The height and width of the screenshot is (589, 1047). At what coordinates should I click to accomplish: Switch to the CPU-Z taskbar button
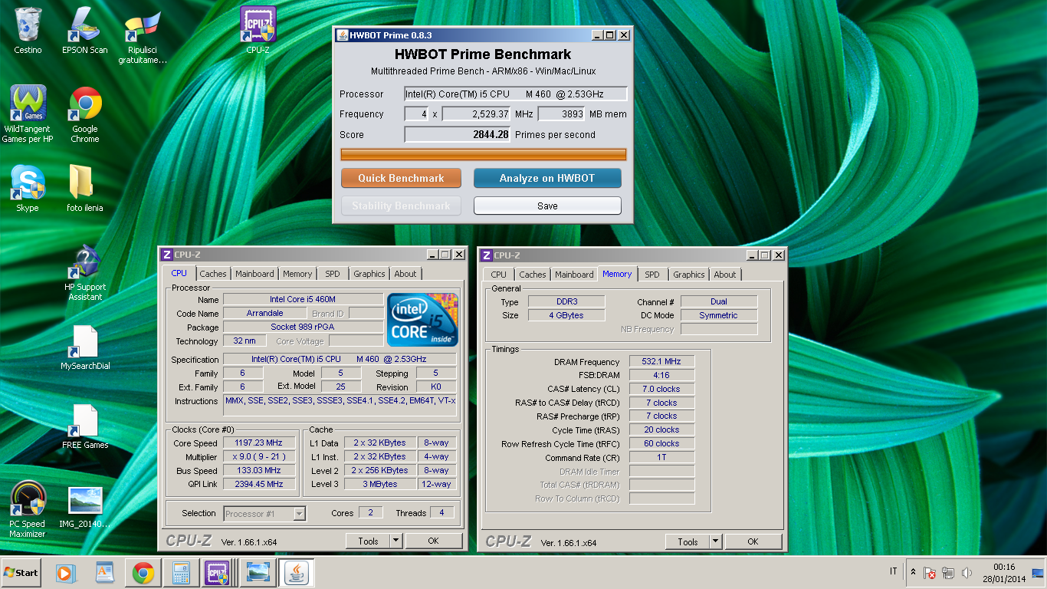pyautogui.click(x=218, y=573)
